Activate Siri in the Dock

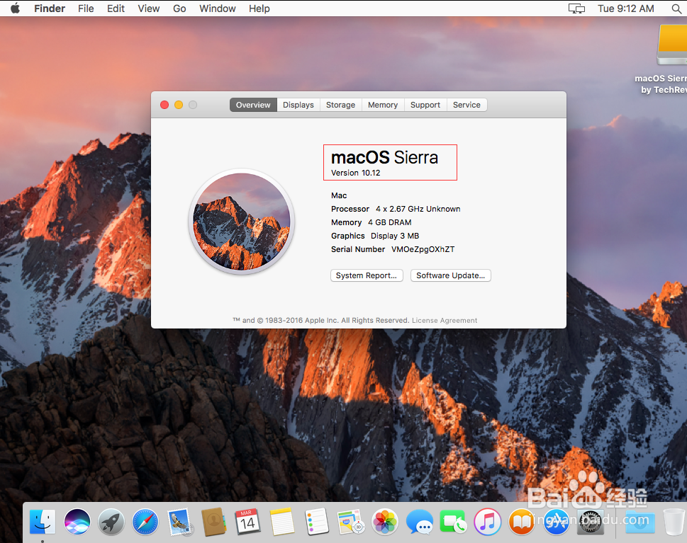click(77, 521)
